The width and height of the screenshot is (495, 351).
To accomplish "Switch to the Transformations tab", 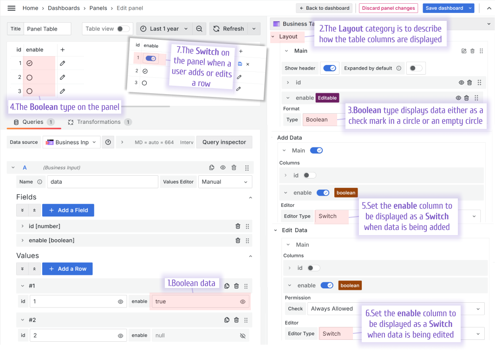I will click(99, 122).
